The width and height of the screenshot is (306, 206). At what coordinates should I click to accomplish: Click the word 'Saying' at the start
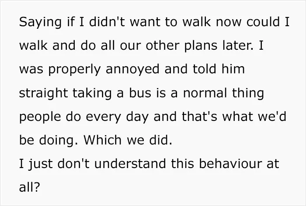(x=40, y=22)
